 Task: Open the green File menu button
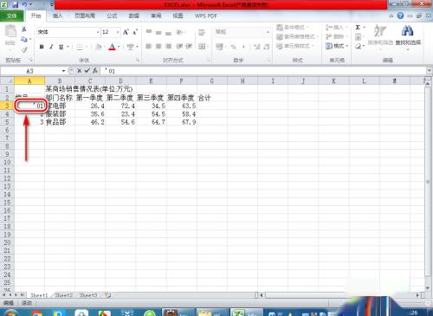pyautogui.click(x=12, y=16)
